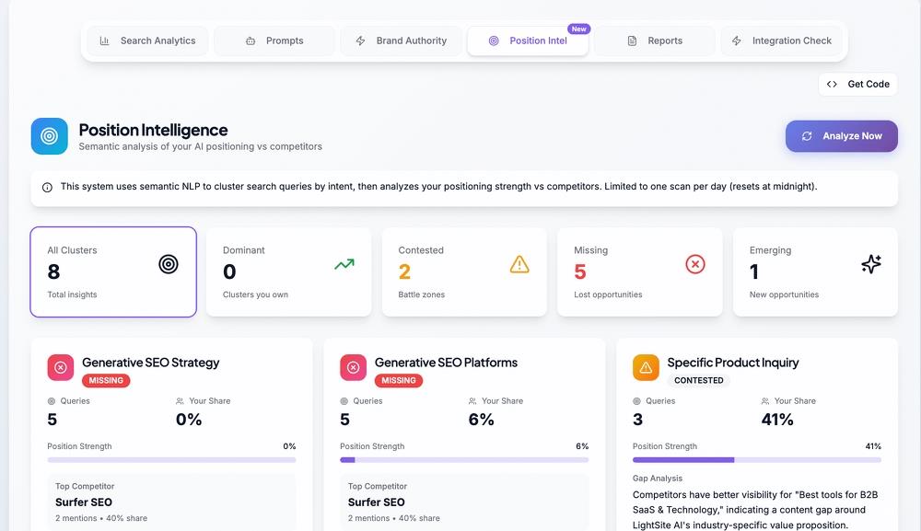Screen dimensions: 921x531
Task: Open the Reports tab
Action: 654,40
